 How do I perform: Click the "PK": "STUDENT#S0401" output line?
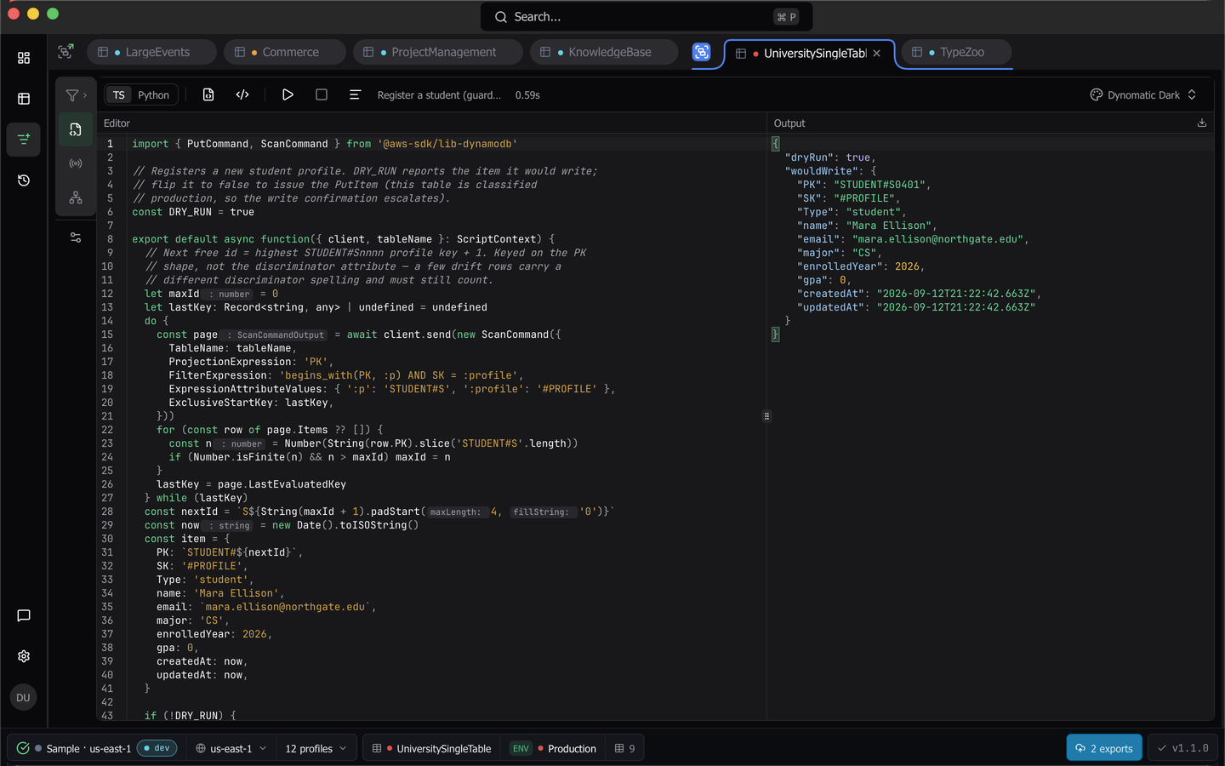click(863, 185)
